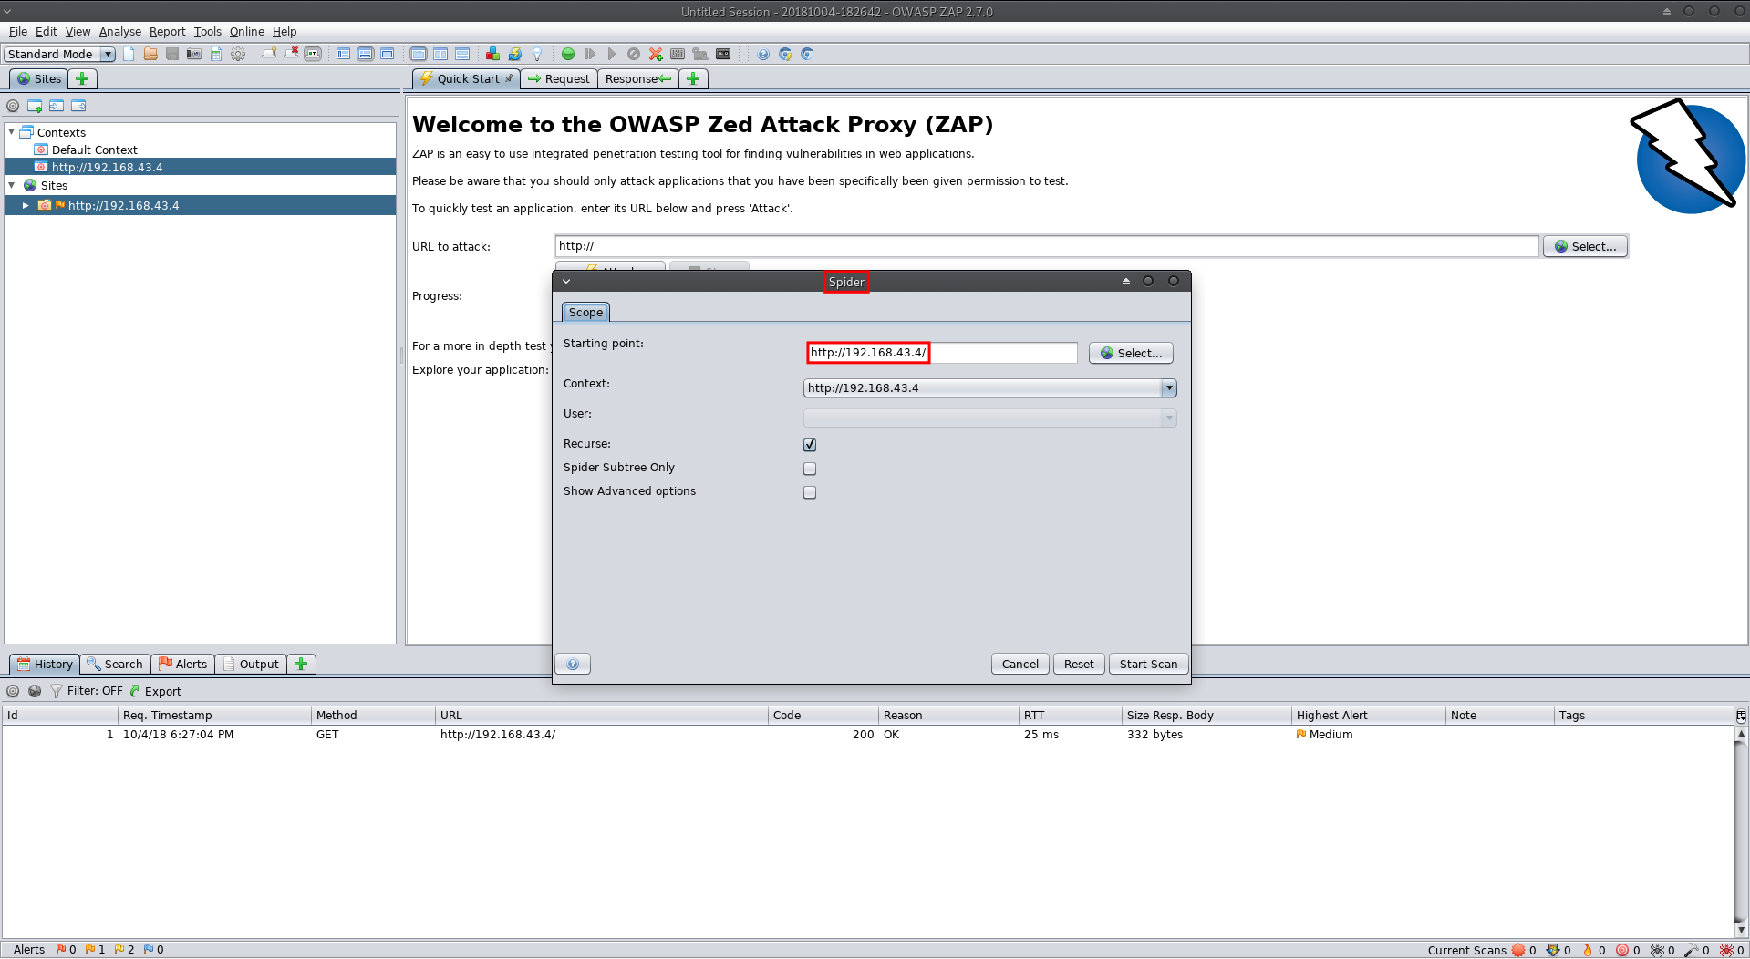Click the History table scrollbar down arrow
1750x959 pixels.
click(x=1741, y=930)
